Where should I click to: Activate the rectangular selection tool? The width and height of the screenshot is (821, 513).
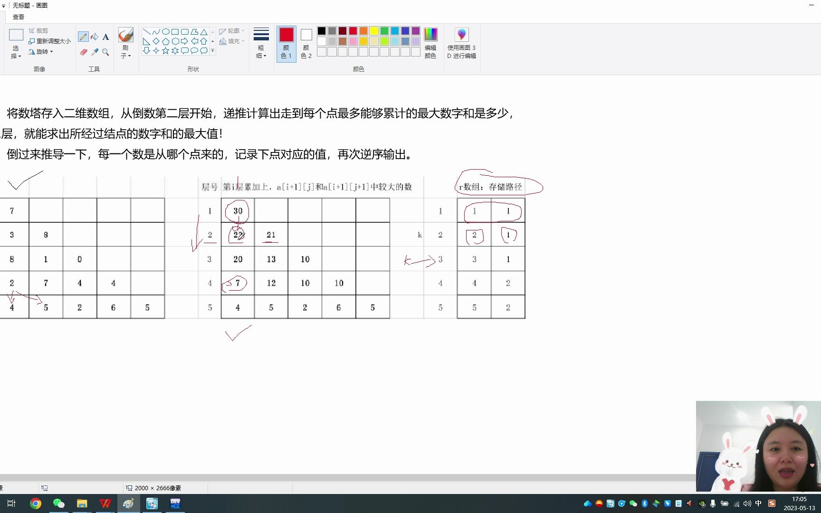[17, 34]
